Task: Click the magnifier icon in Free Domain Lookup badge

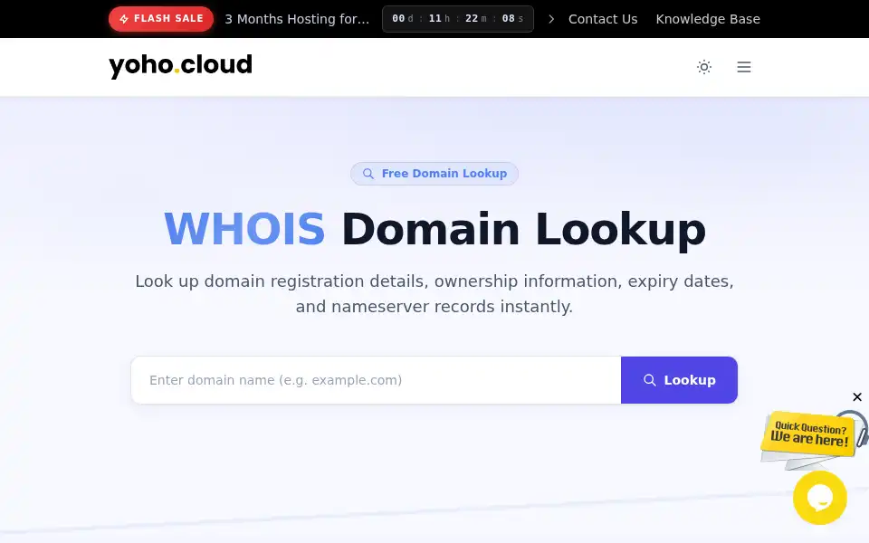Action: coord(368,174)
